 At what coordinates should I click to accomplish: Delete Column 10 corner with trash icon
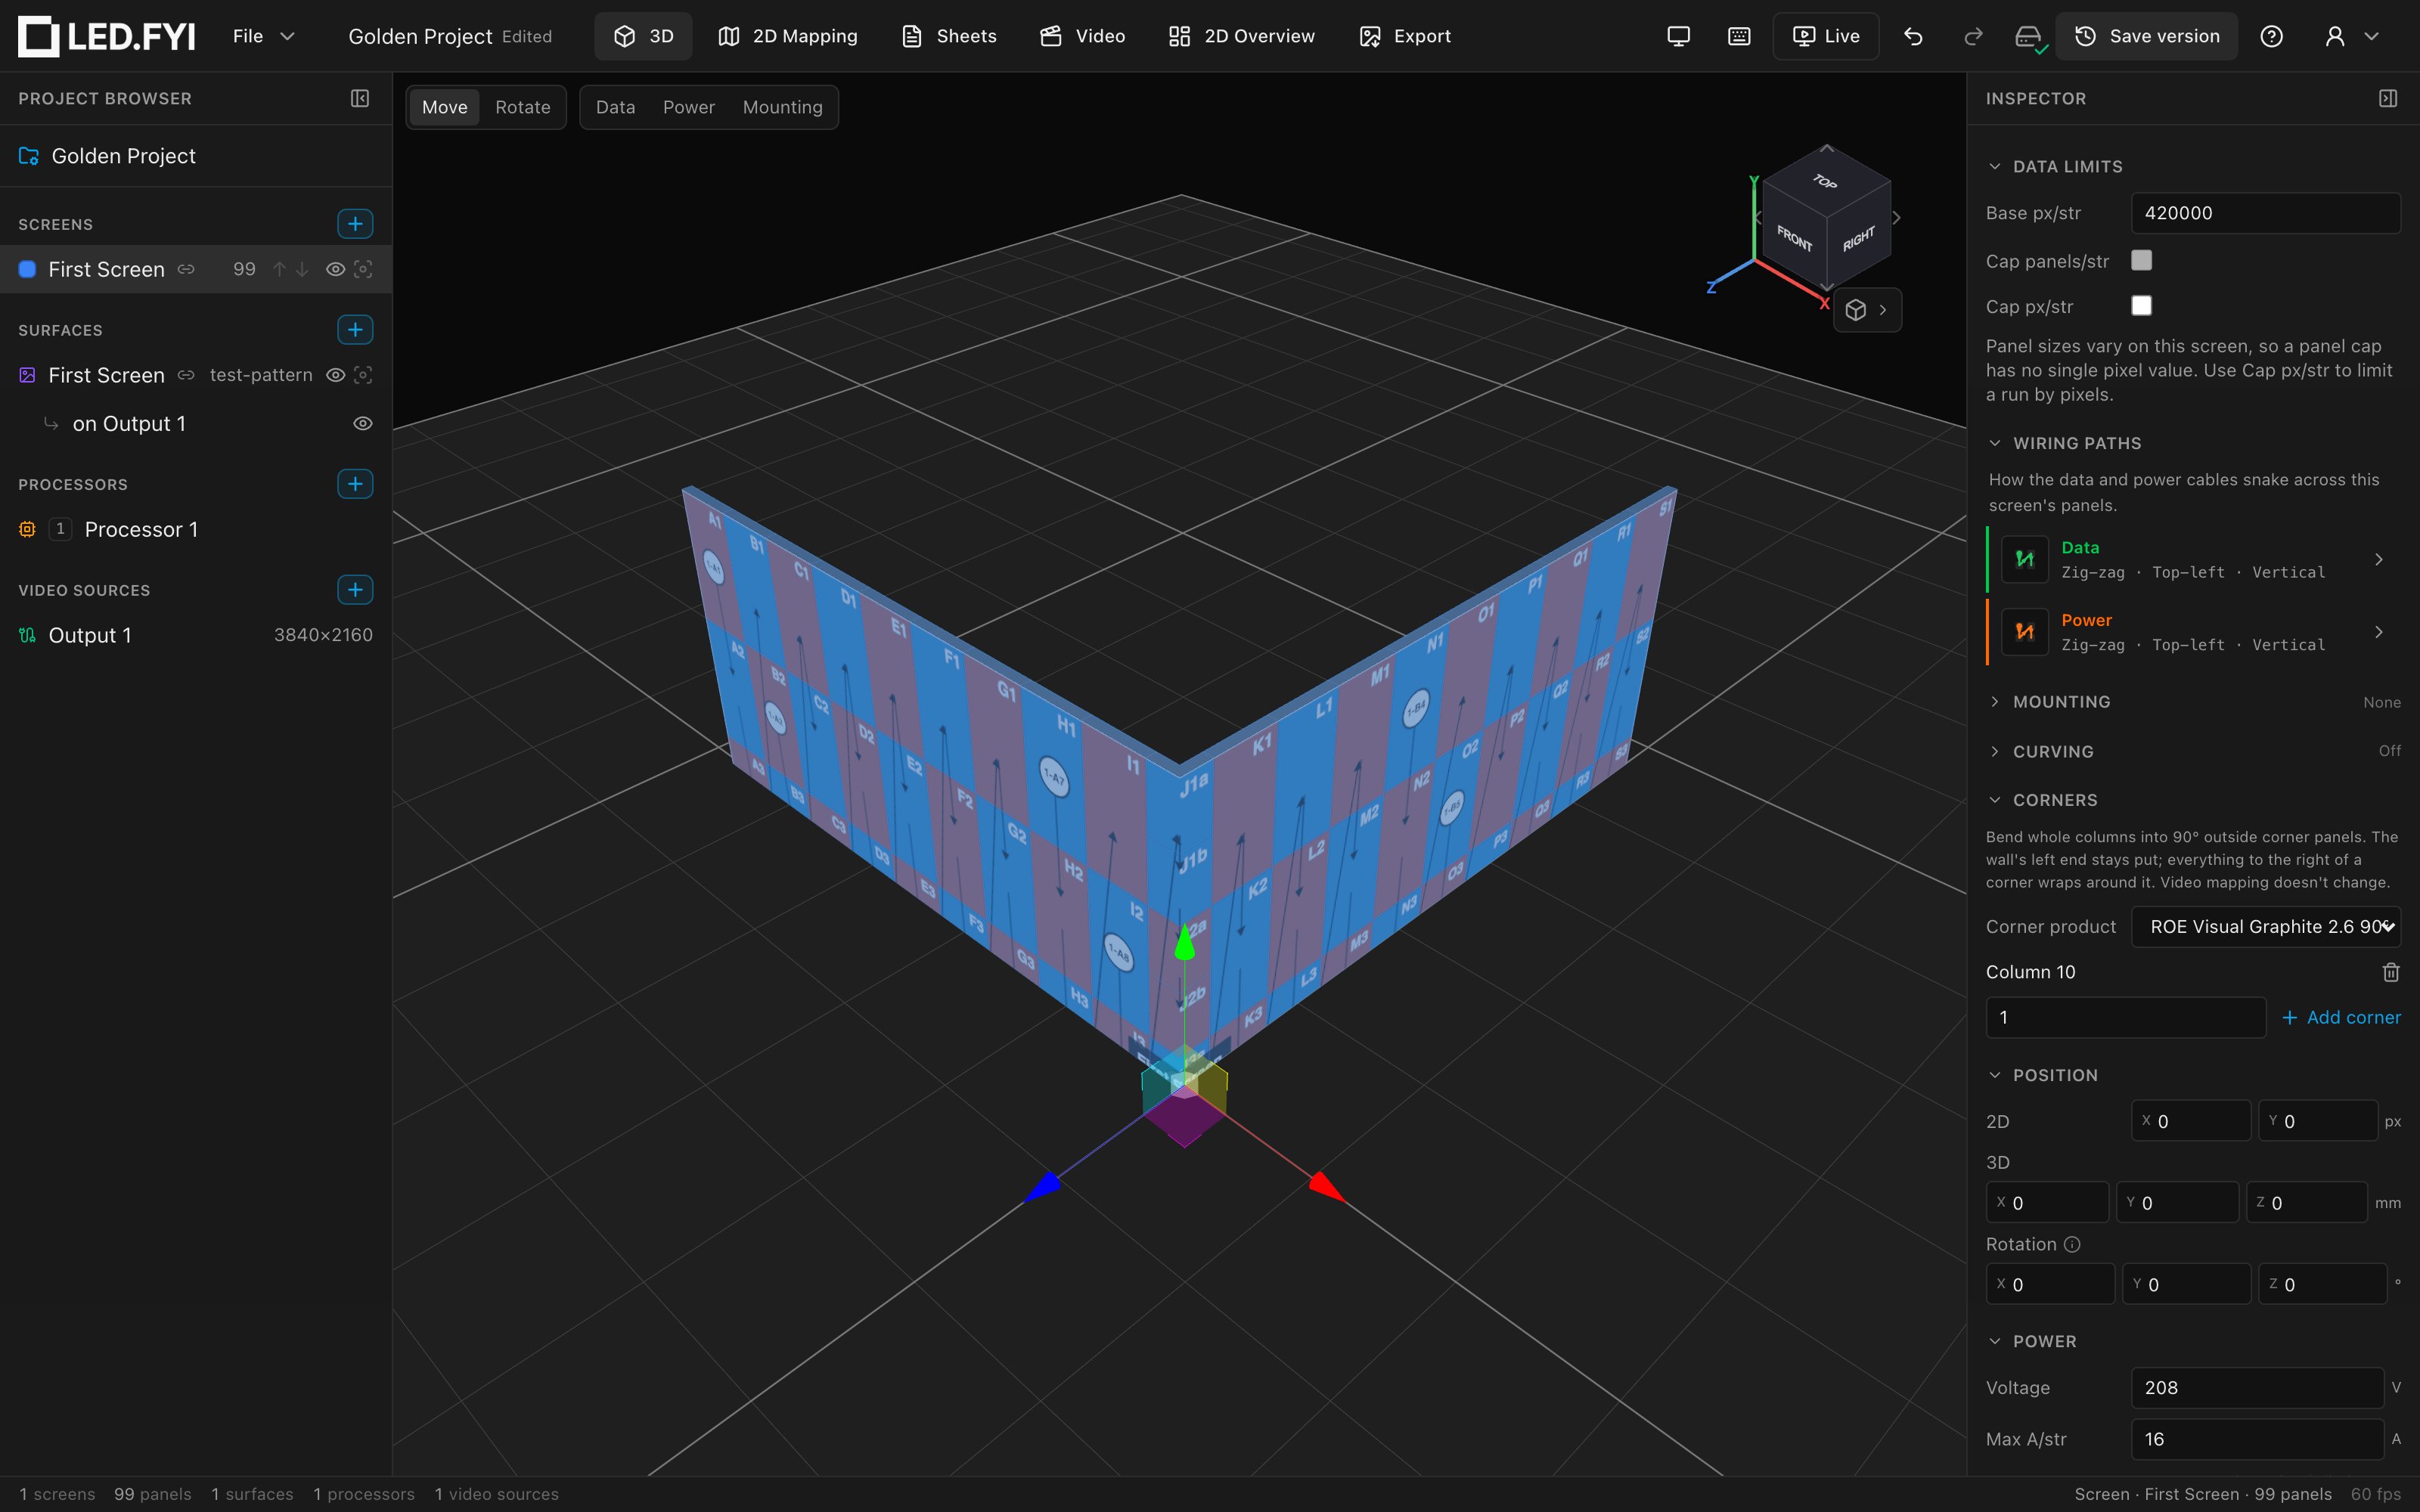2391,972
